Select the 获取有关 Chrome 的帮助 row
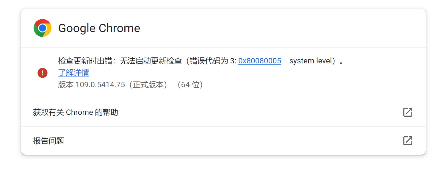 point(223,112)
